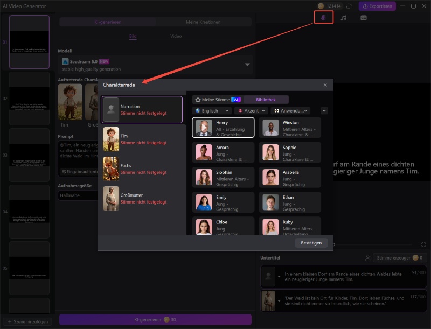431x329 pixels.
Task: Select the Narration character entry
Action: click(142, 110)
